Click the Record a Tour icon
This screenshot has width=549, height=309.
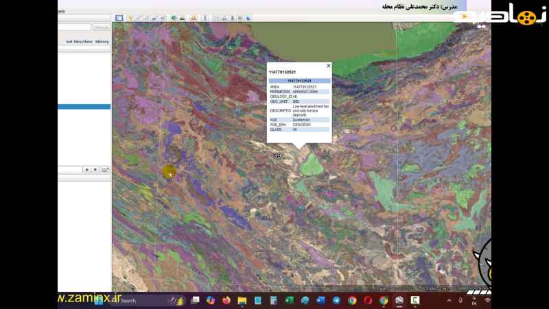pos(163,18)
